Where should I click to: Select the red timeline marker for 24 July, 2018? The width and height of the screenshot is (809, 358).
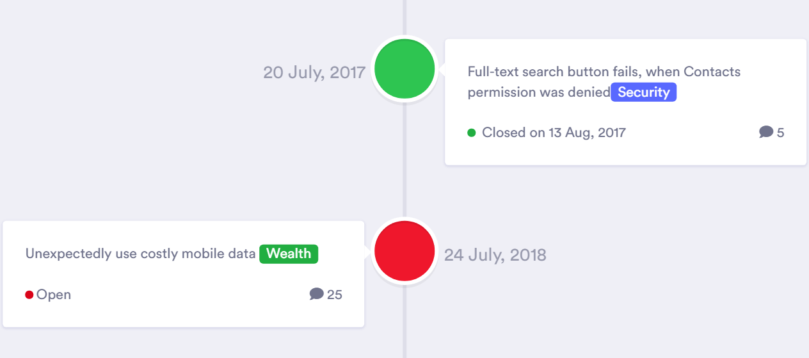(x=404, y=251)
